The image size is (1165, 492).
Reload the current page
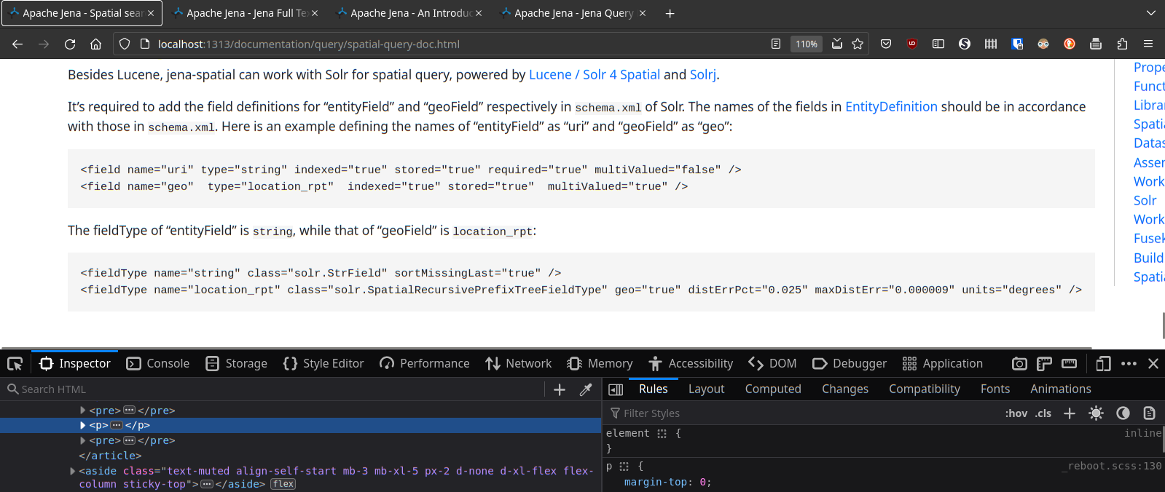(70, 44)
